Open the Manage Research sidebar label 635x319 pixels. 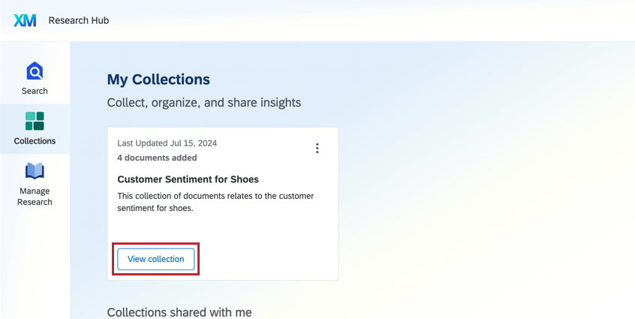[35, 196]
